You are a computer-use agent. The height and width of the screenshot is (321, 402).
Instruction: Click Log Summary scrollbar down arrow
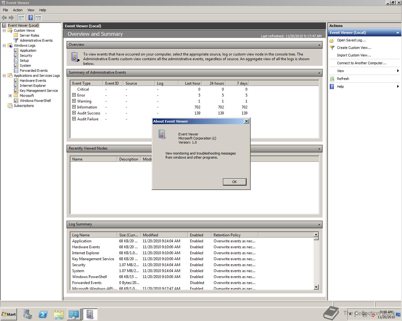pos(316,287)
